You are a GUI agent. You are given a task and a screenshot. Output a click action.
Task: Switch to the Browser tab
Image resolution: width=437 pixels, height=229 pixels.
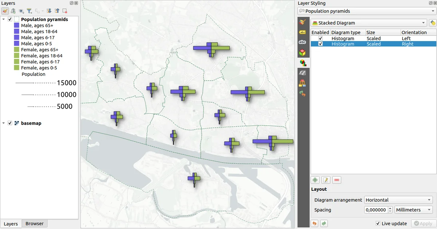tap(35, 224)
